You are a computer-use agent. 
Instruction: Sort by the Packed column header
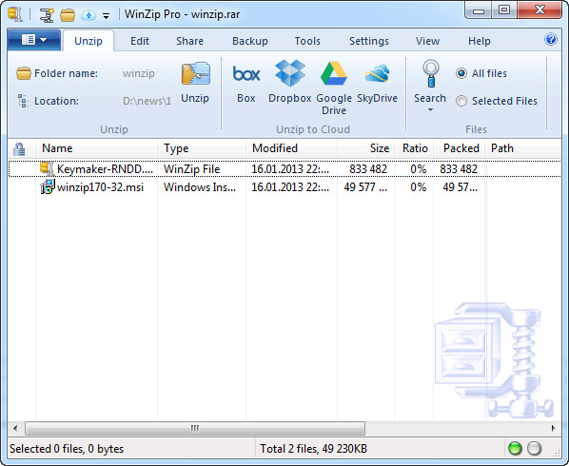(x=460, y=148)
